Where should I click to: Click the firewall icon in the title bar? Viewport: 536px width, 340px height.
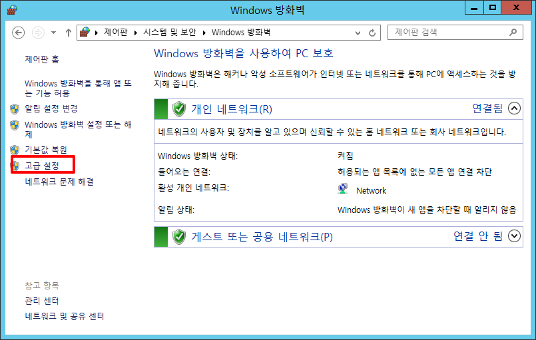[12, 10]
